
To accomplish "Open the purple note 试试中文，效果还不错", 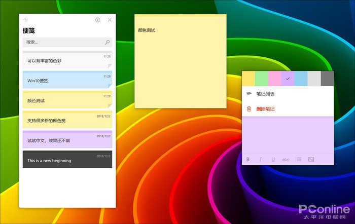I will [67, 139].
